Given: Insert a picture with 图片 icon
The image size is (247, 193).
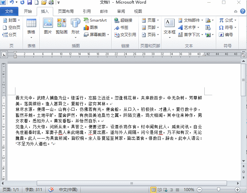Looking at the screenshot, I should click(x=48, y=26).
